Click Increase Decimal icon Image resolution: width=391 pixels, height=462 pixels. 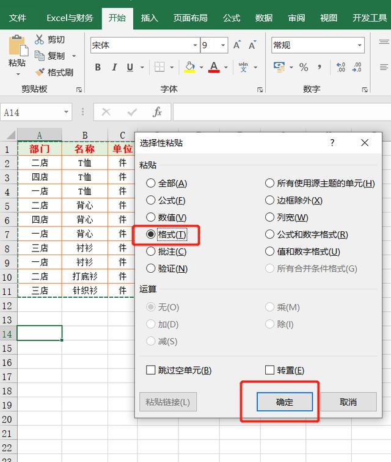340,67
